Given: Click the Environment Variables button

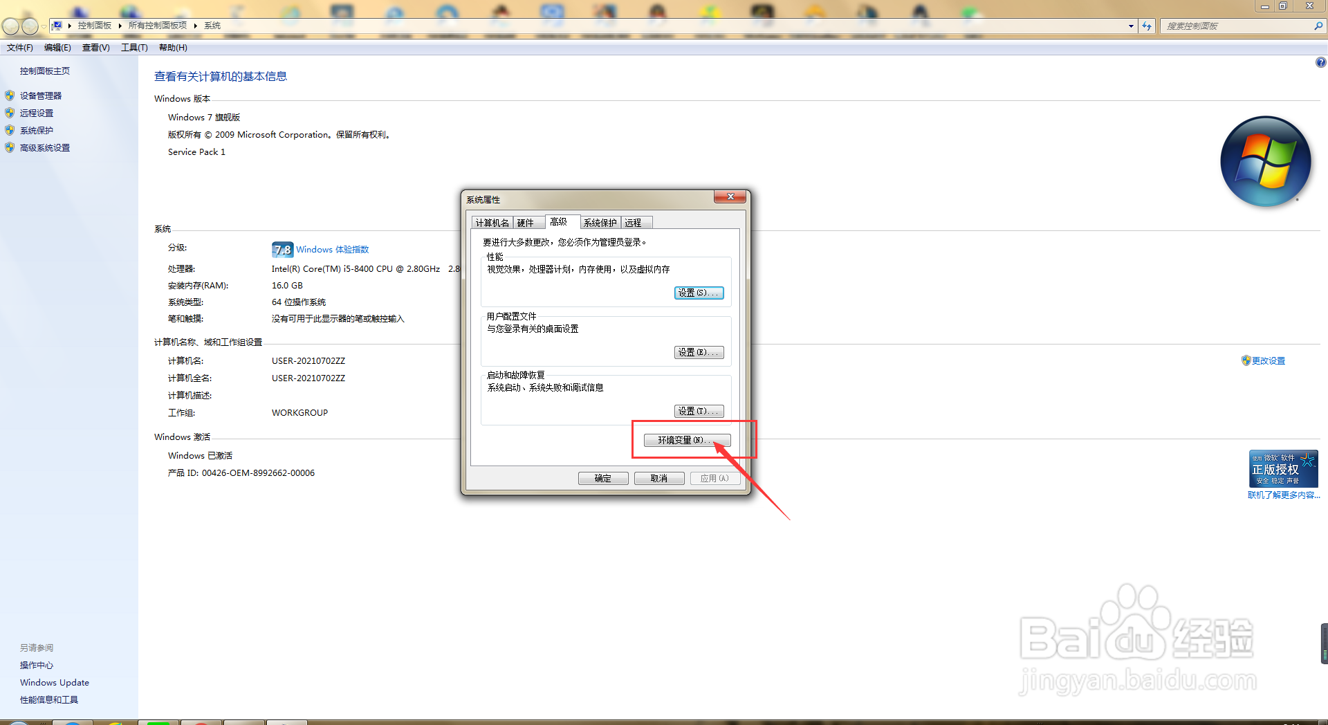Looking at the screenshot, I should point(686,440).
